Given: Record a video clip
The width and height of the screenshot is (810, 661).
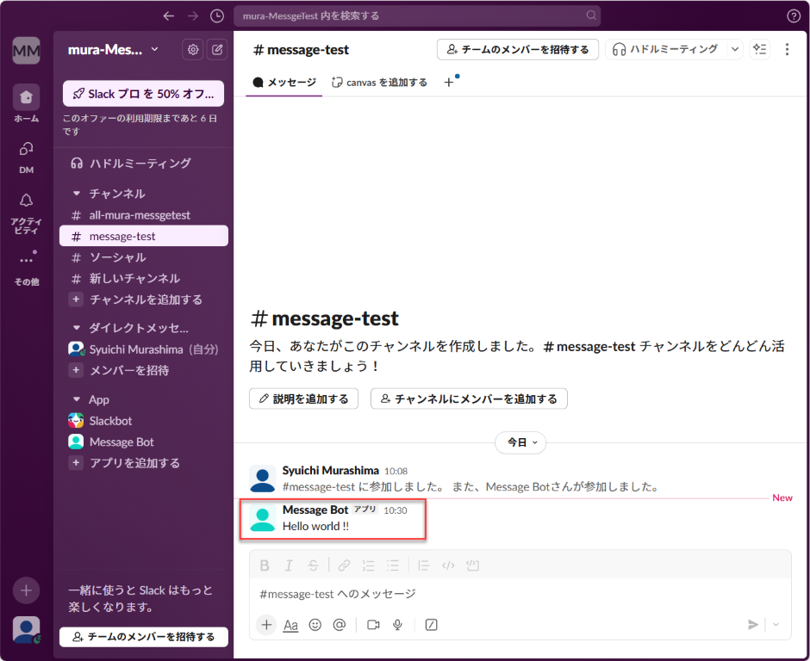Looking at the screenshot, I should [373, 625].
